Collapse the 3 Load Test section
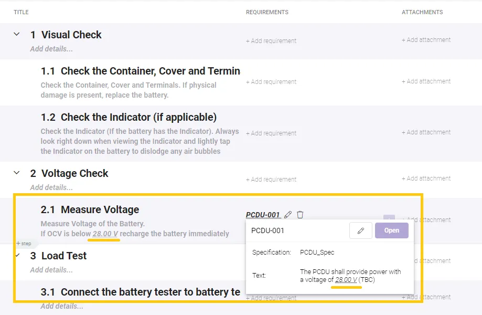 17,256
